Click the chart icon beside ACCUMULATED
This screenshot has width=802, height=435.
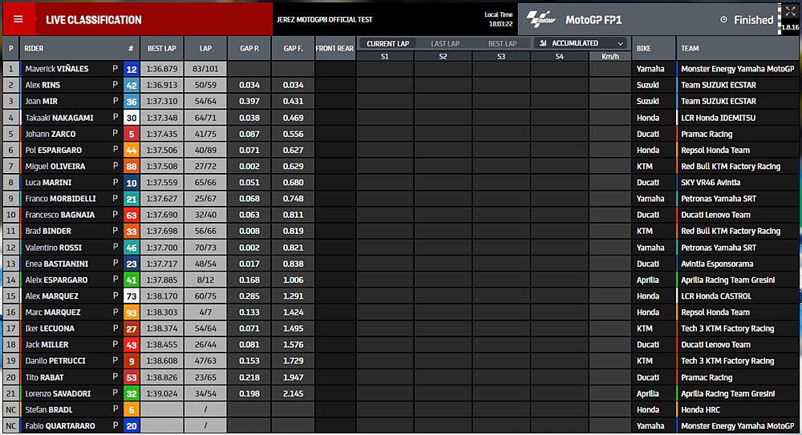544,43
